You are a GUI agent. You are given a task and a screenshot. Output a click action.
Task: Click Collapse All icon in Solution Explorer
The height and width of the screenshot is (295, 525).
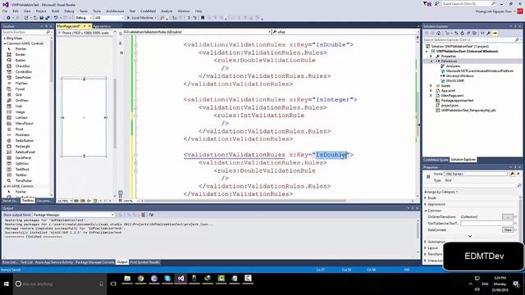coord(468,33)
